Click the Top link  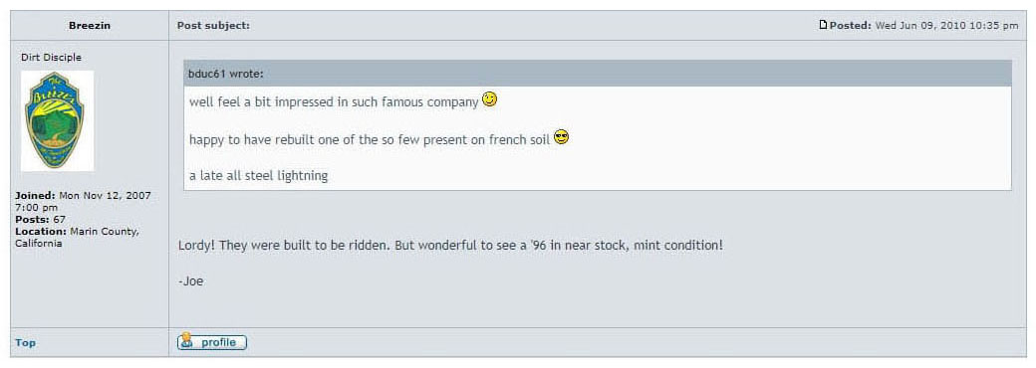click(x=26, y=343)
